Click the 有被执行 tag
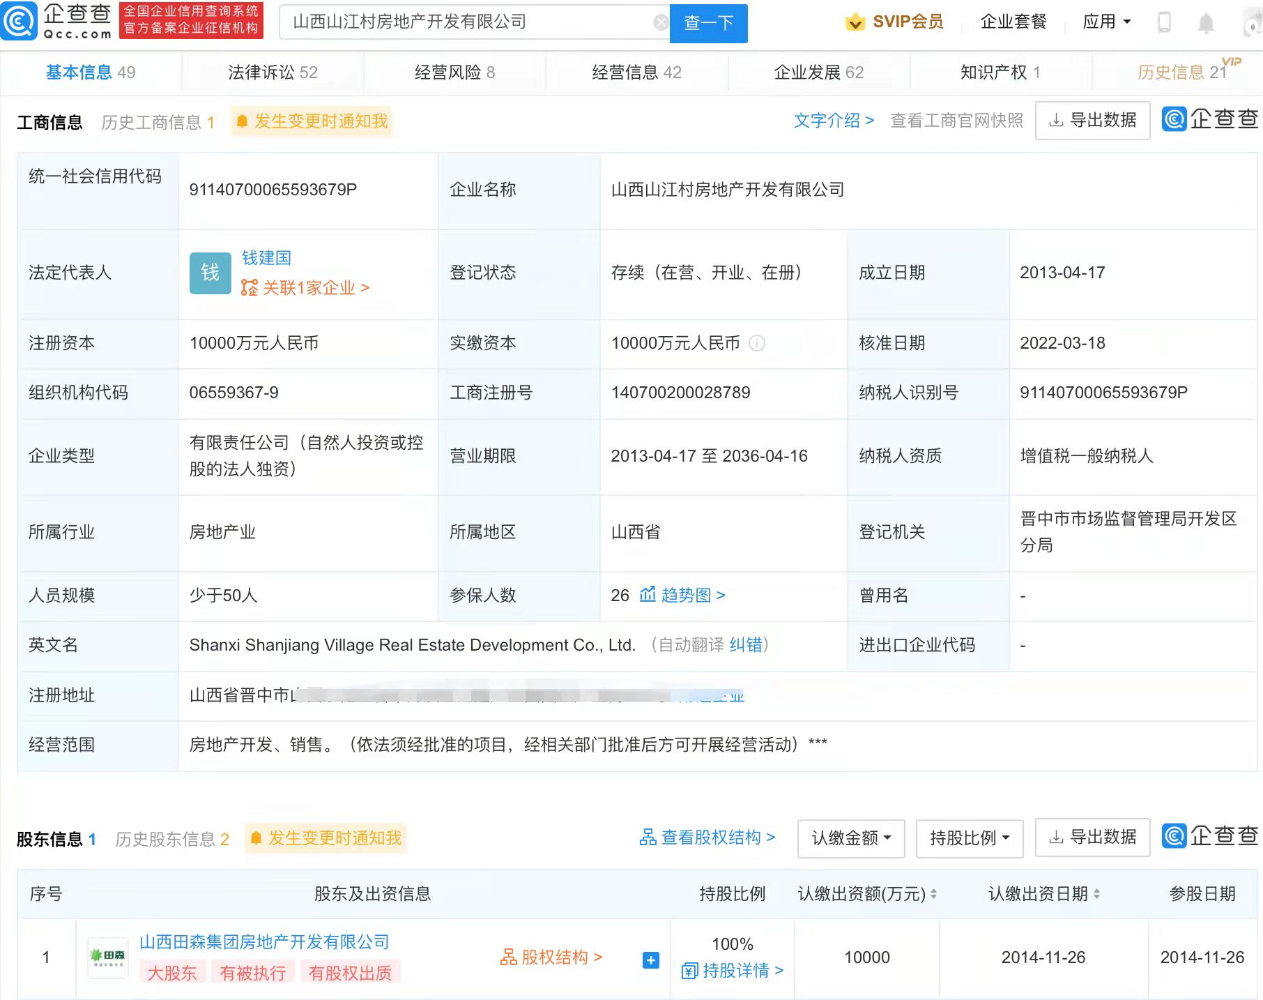The height and width of the screenshot is (1000, 1263). (253, 973)
